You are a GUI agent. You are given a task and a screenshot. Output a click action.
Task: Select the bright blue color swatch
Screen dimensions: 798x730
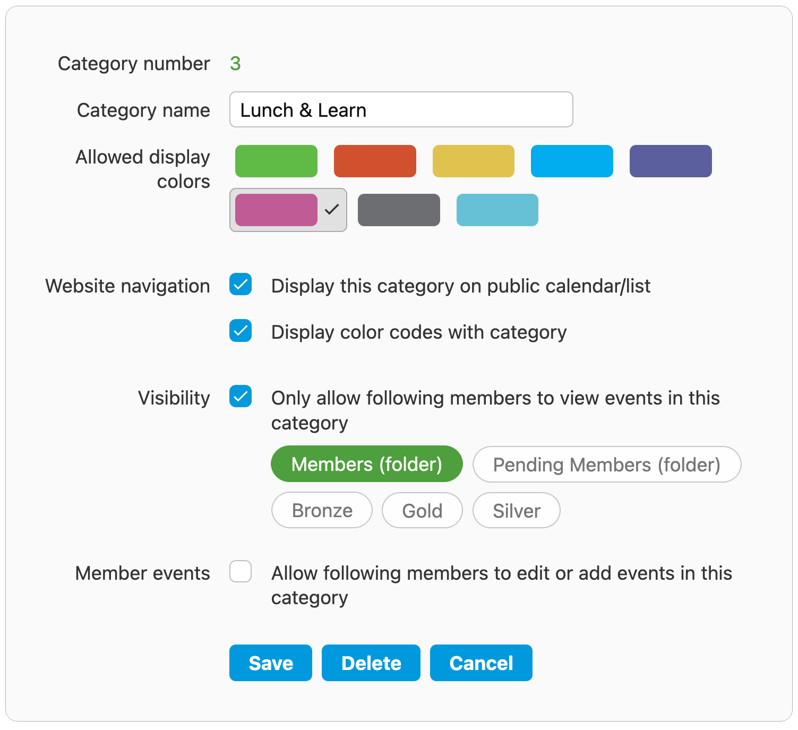[572, 161]
